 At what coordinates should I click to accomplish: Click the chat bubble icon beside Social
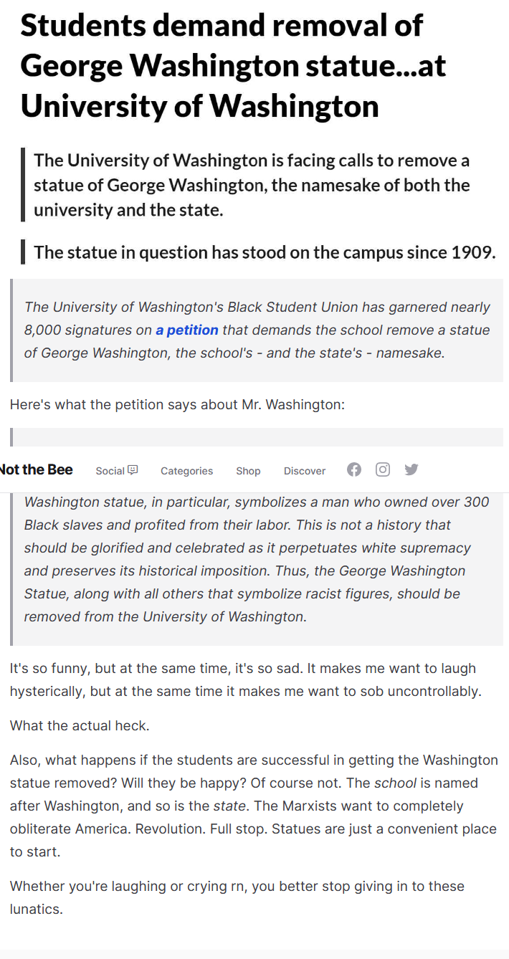pos(133,470)
